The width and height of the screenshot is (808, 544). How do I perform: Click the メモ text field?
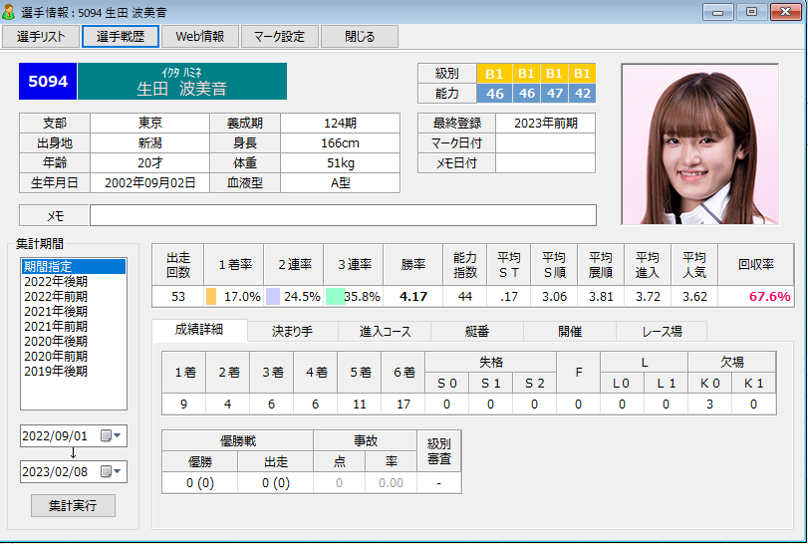[x=343, y=215]
